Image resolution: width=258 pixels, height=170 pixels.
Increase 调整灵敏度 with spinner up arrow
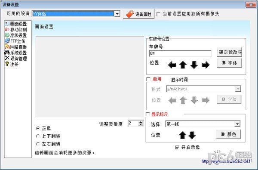click(x=141, y=122)
